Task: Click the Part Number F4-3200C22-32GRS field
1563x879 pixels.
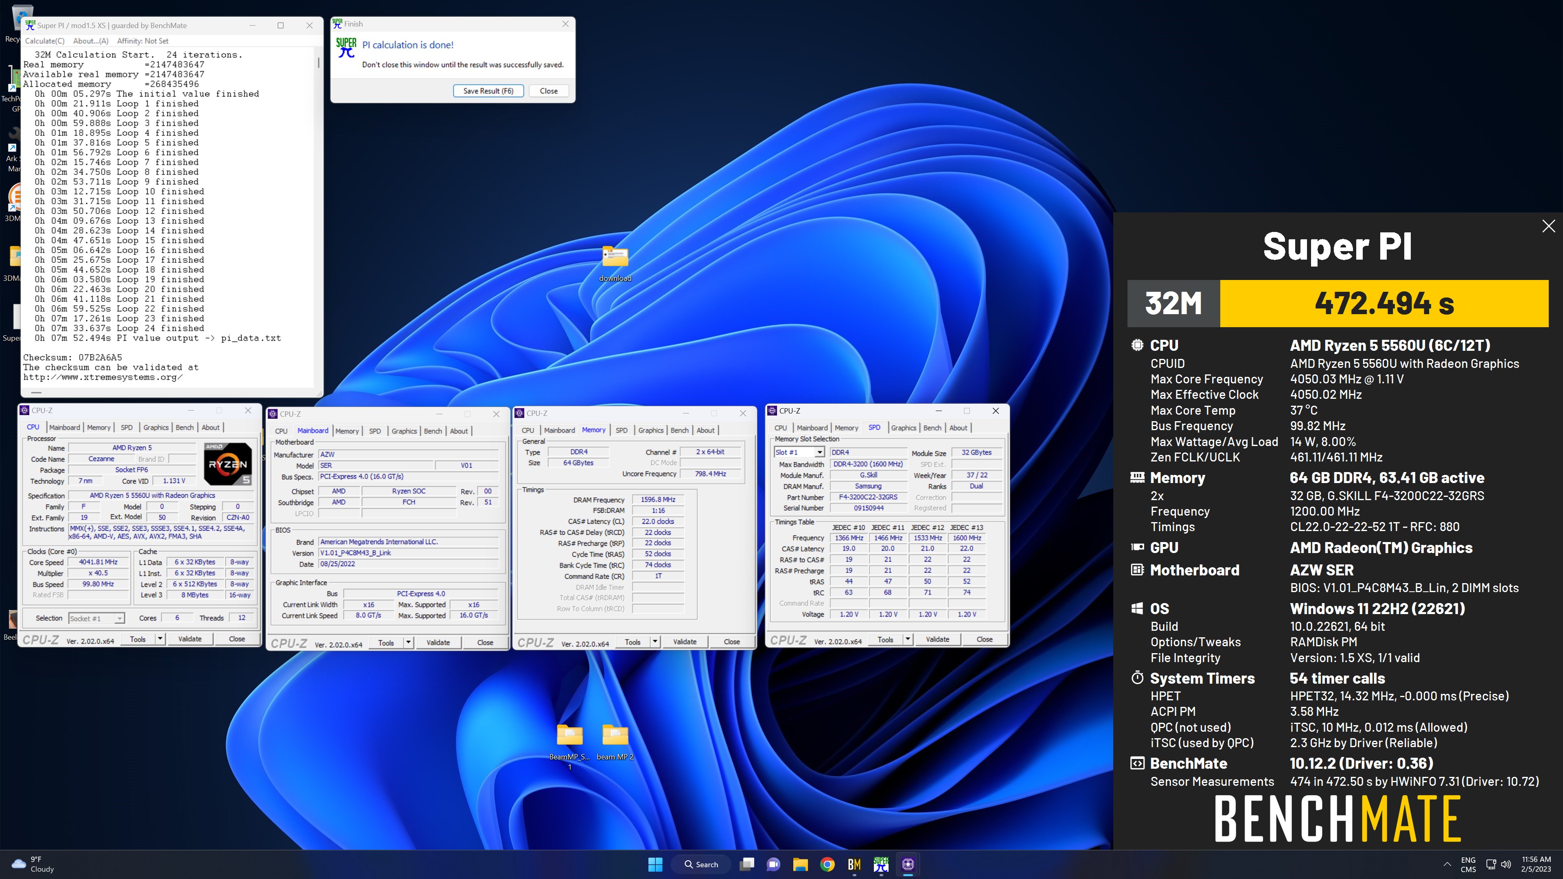Action: (868, 497)
